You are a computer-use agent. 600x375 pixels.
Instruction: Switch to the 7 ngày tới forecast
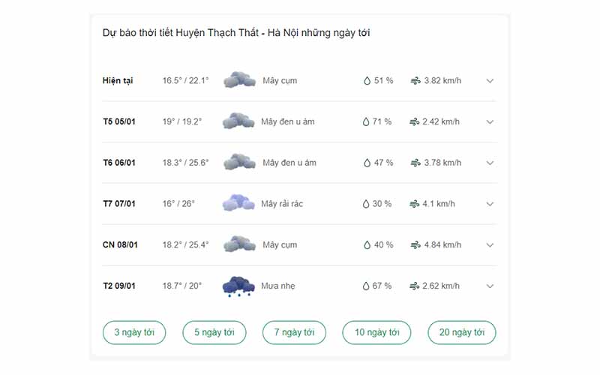pyautogui.click(x=294, y=332)
